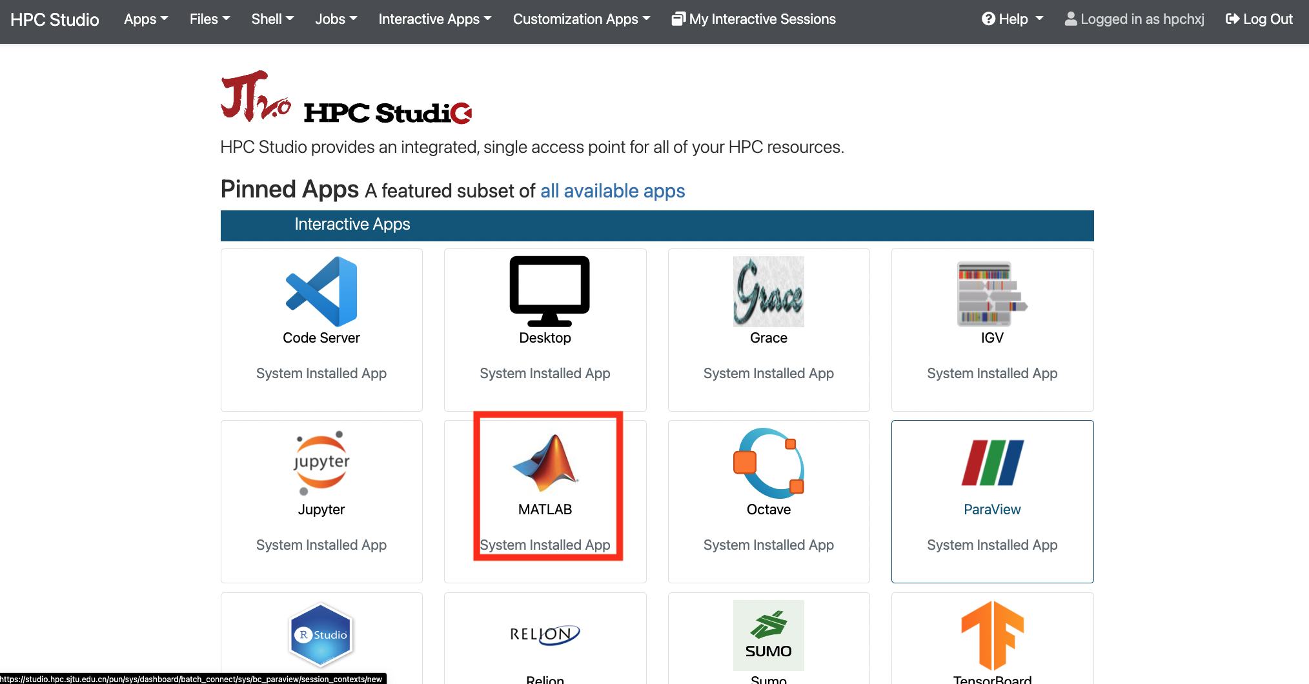Image resolution: width=1309 pixels, height=684 pixels.
Task: Open the MATLAB logo icon
Action: pyautogui.click(x=546, y=463)
